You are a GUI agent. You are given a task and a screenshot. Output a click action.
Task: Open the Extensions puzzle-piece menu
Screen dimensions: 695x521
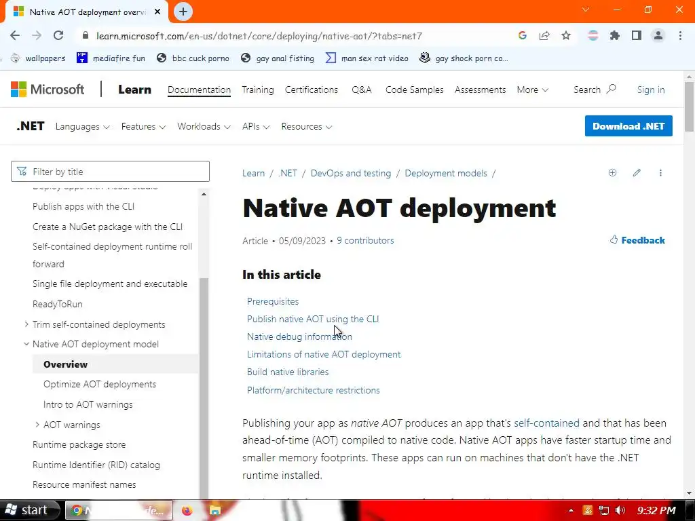click(x=615, y=36)
